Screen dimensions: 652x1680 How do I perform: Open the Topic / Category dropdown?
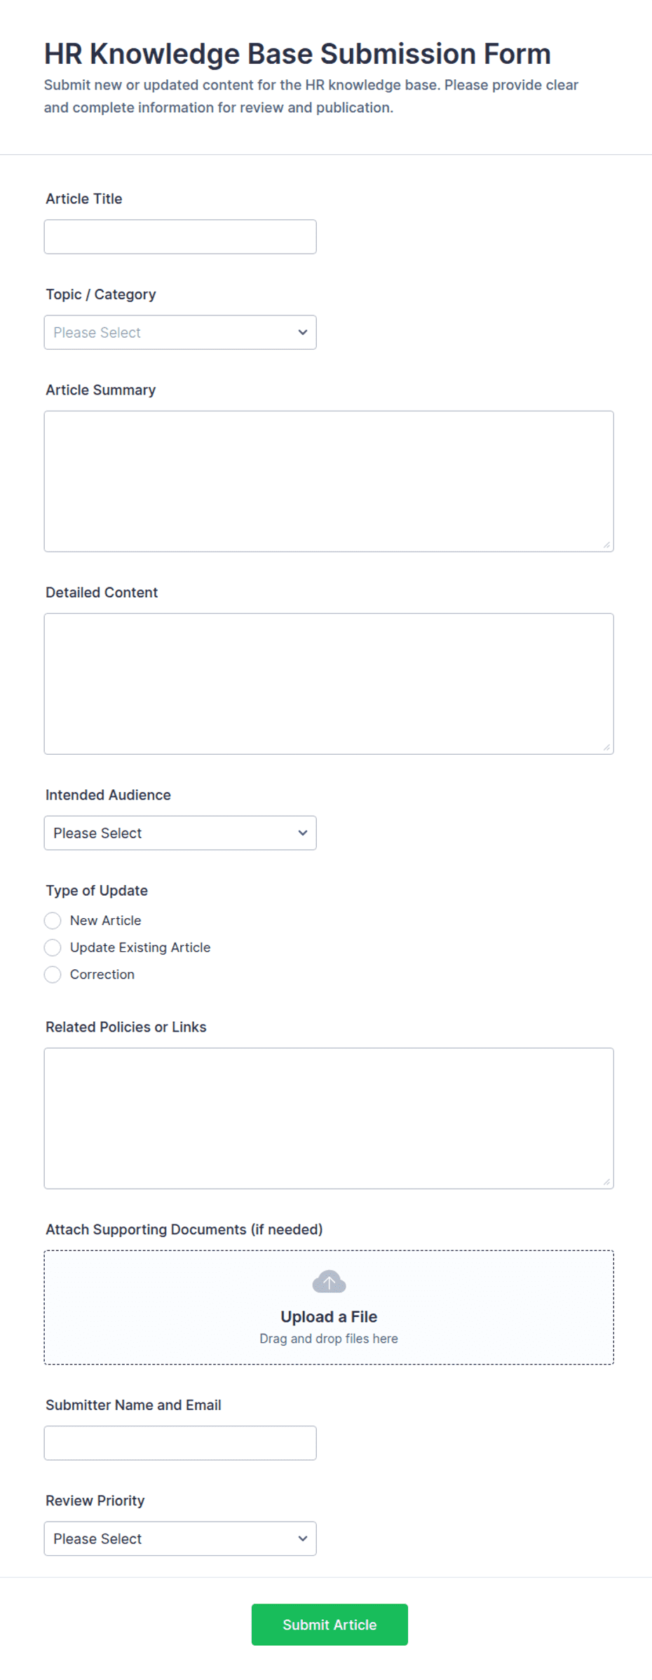(x=180, y=332)
